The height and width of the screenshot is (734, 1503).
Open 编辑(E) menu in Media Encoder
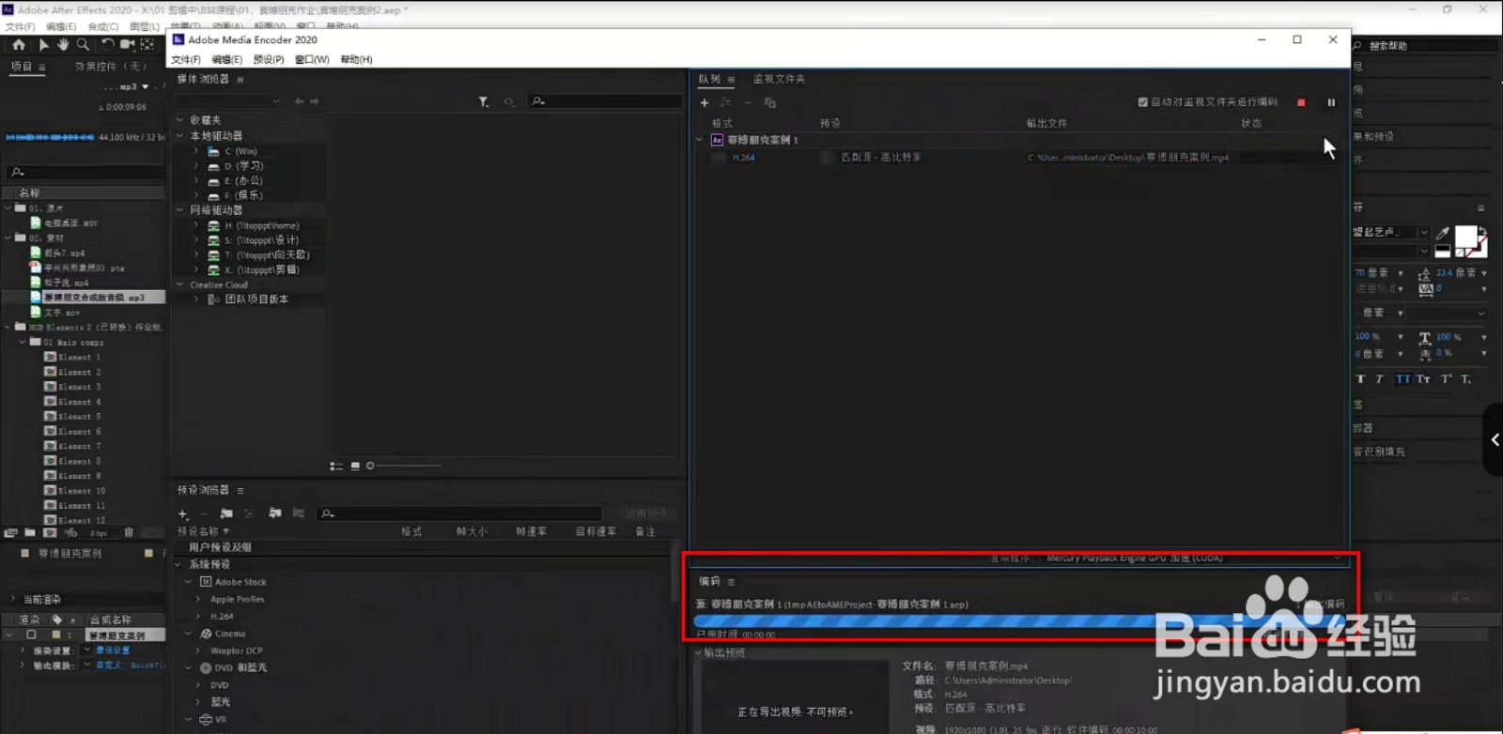pyautogui.click(x=227, y=60)
